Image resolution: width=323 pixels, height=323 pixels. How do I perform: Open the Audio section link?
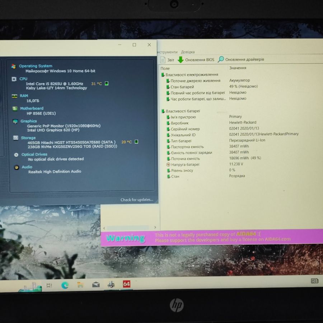(x=27, y=167)
